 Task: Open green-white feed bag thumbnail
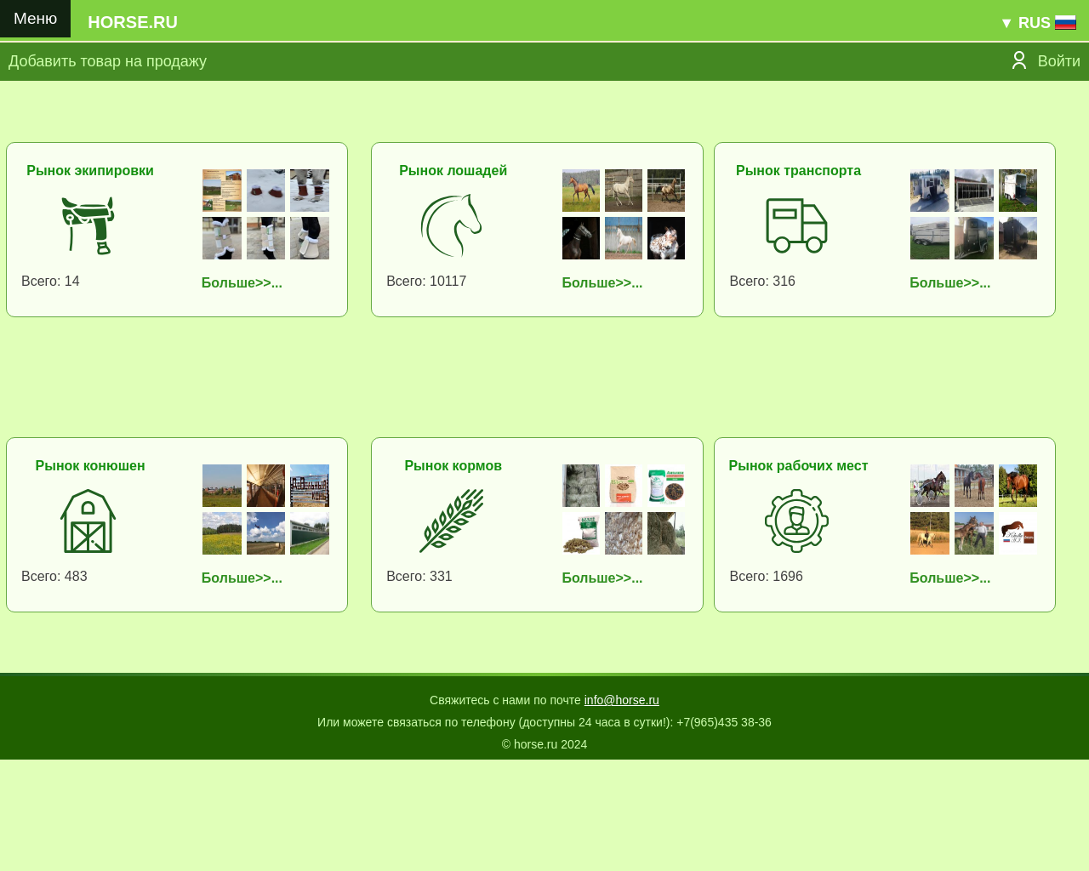pos(666,486)
